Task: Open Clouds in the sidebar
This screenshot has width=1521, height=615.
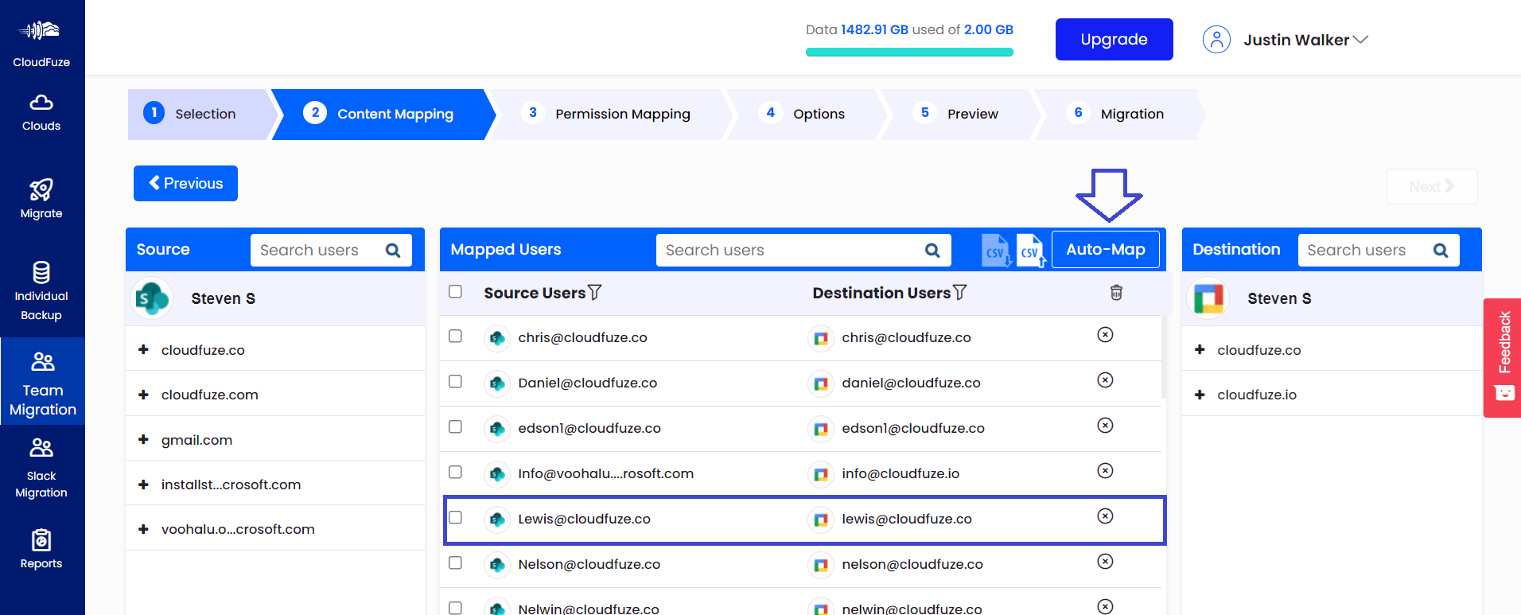Action: (41, 113)
